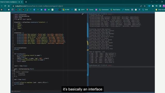Open the Nasdaq bookmark

(x=126, y=10)
